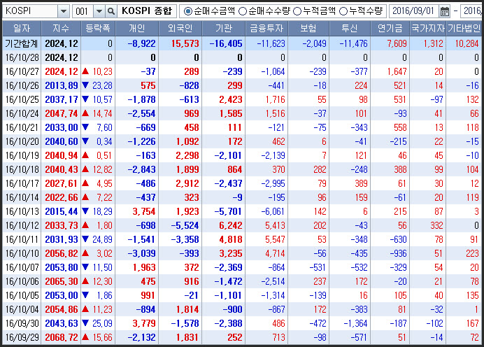
Task: Click the 보험 column header
Action: pyautogui.click(x=308, y=29)
